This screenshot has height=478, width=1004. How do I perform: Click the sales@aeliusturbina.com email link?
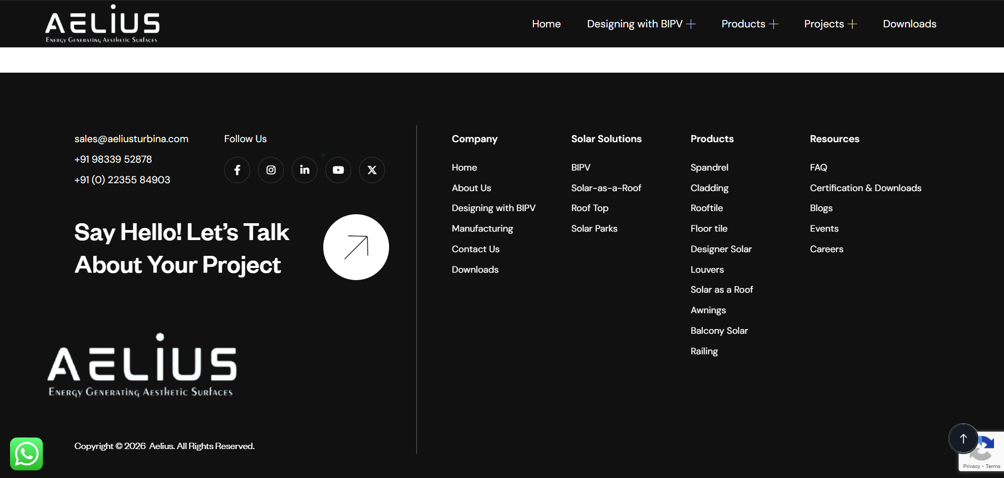coord(131,139)
